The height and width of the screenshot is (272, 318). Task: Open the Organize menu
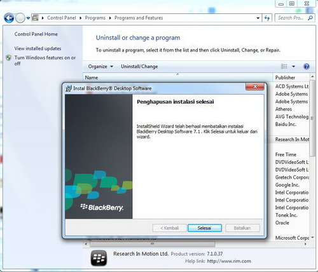pyautogui.click(x=100, y=67)
